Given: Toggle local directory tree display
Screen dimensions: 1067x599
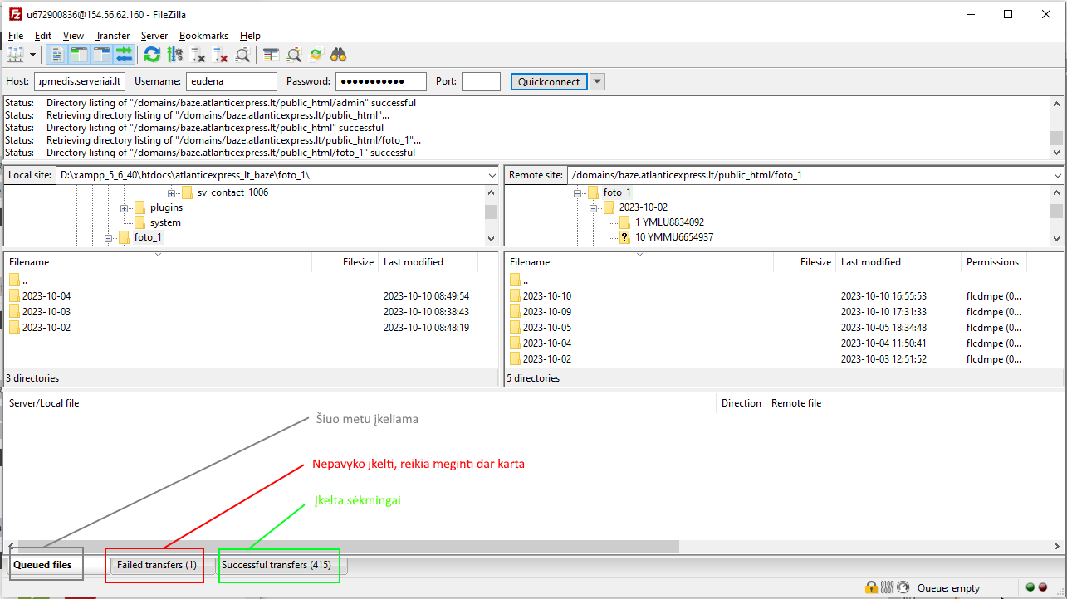Looking at the screenshot, I should [80, 55].
